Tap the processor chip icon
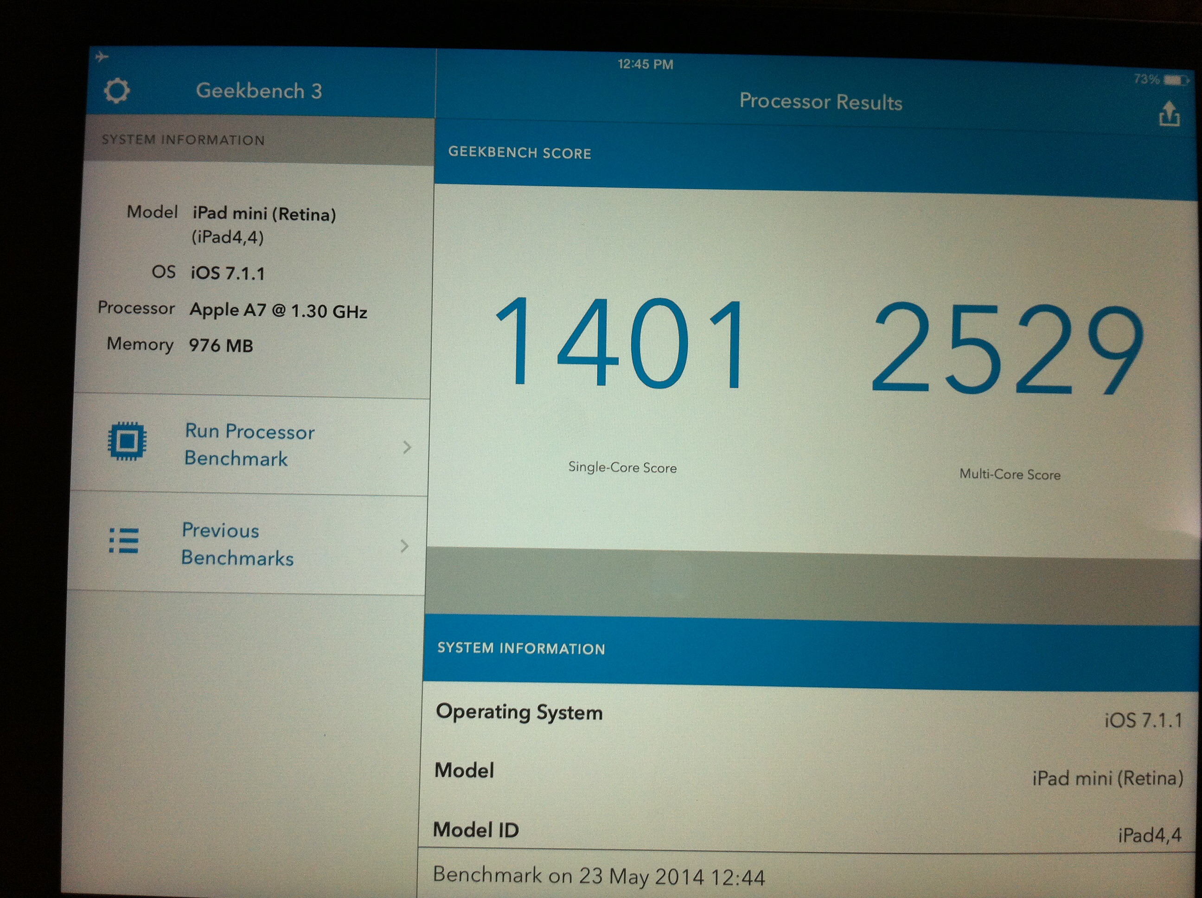 127,441
